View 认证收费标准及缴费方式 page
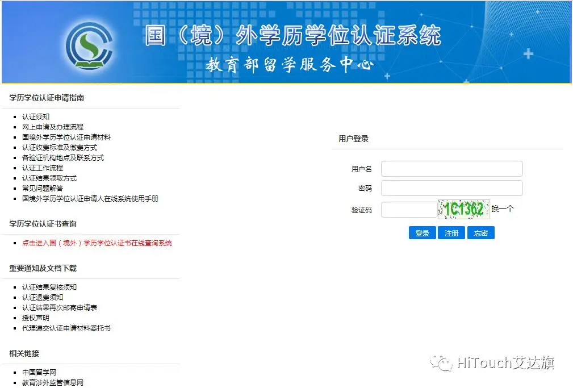The image size is (573, 388). click(x=60, y=147)
